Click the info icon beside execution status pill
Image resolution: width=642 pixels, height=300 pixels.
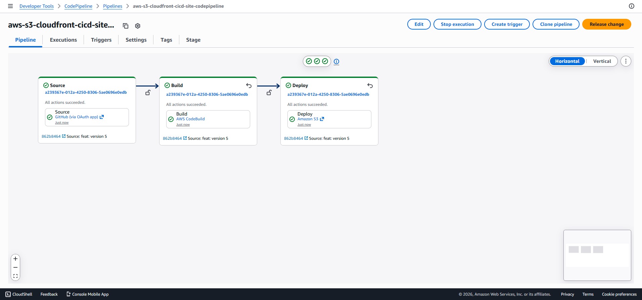336,61
